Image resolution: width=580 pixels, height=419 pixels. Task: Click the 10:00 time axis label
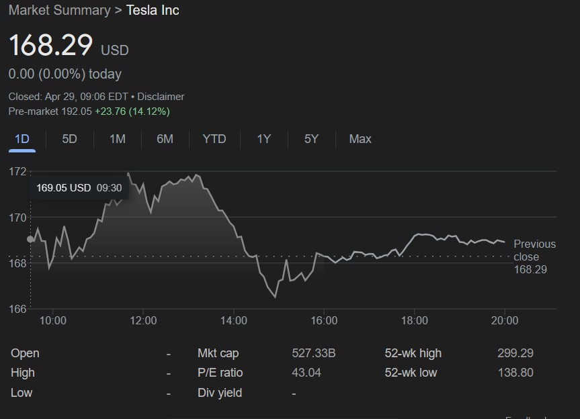pos(53,320)
